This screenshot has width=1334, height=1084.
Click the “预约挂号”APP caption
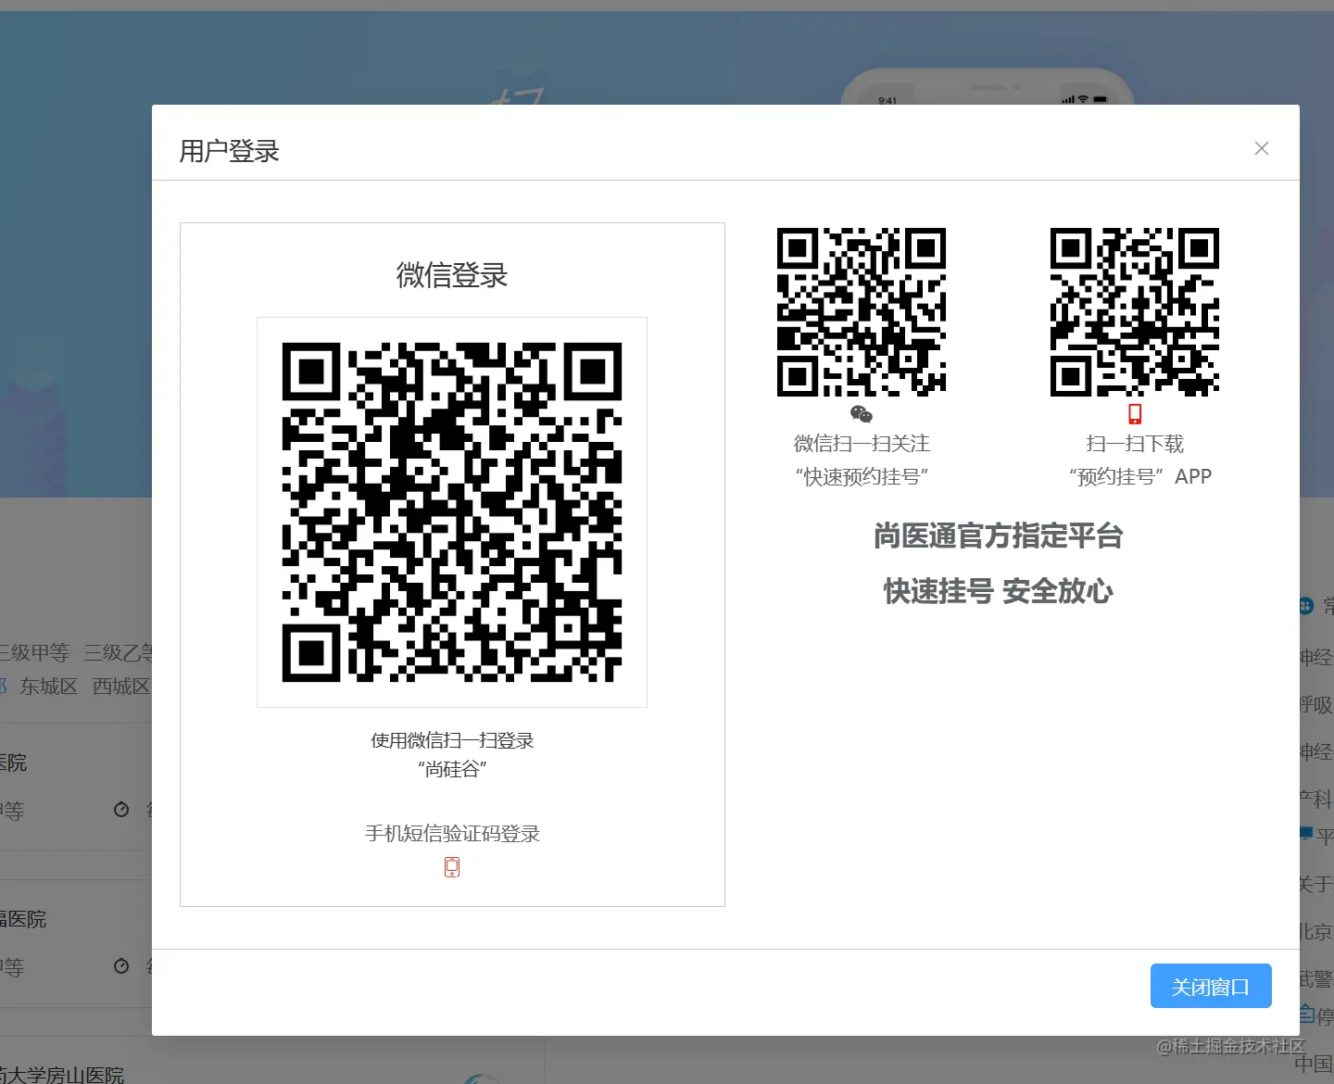point(1139,477)
